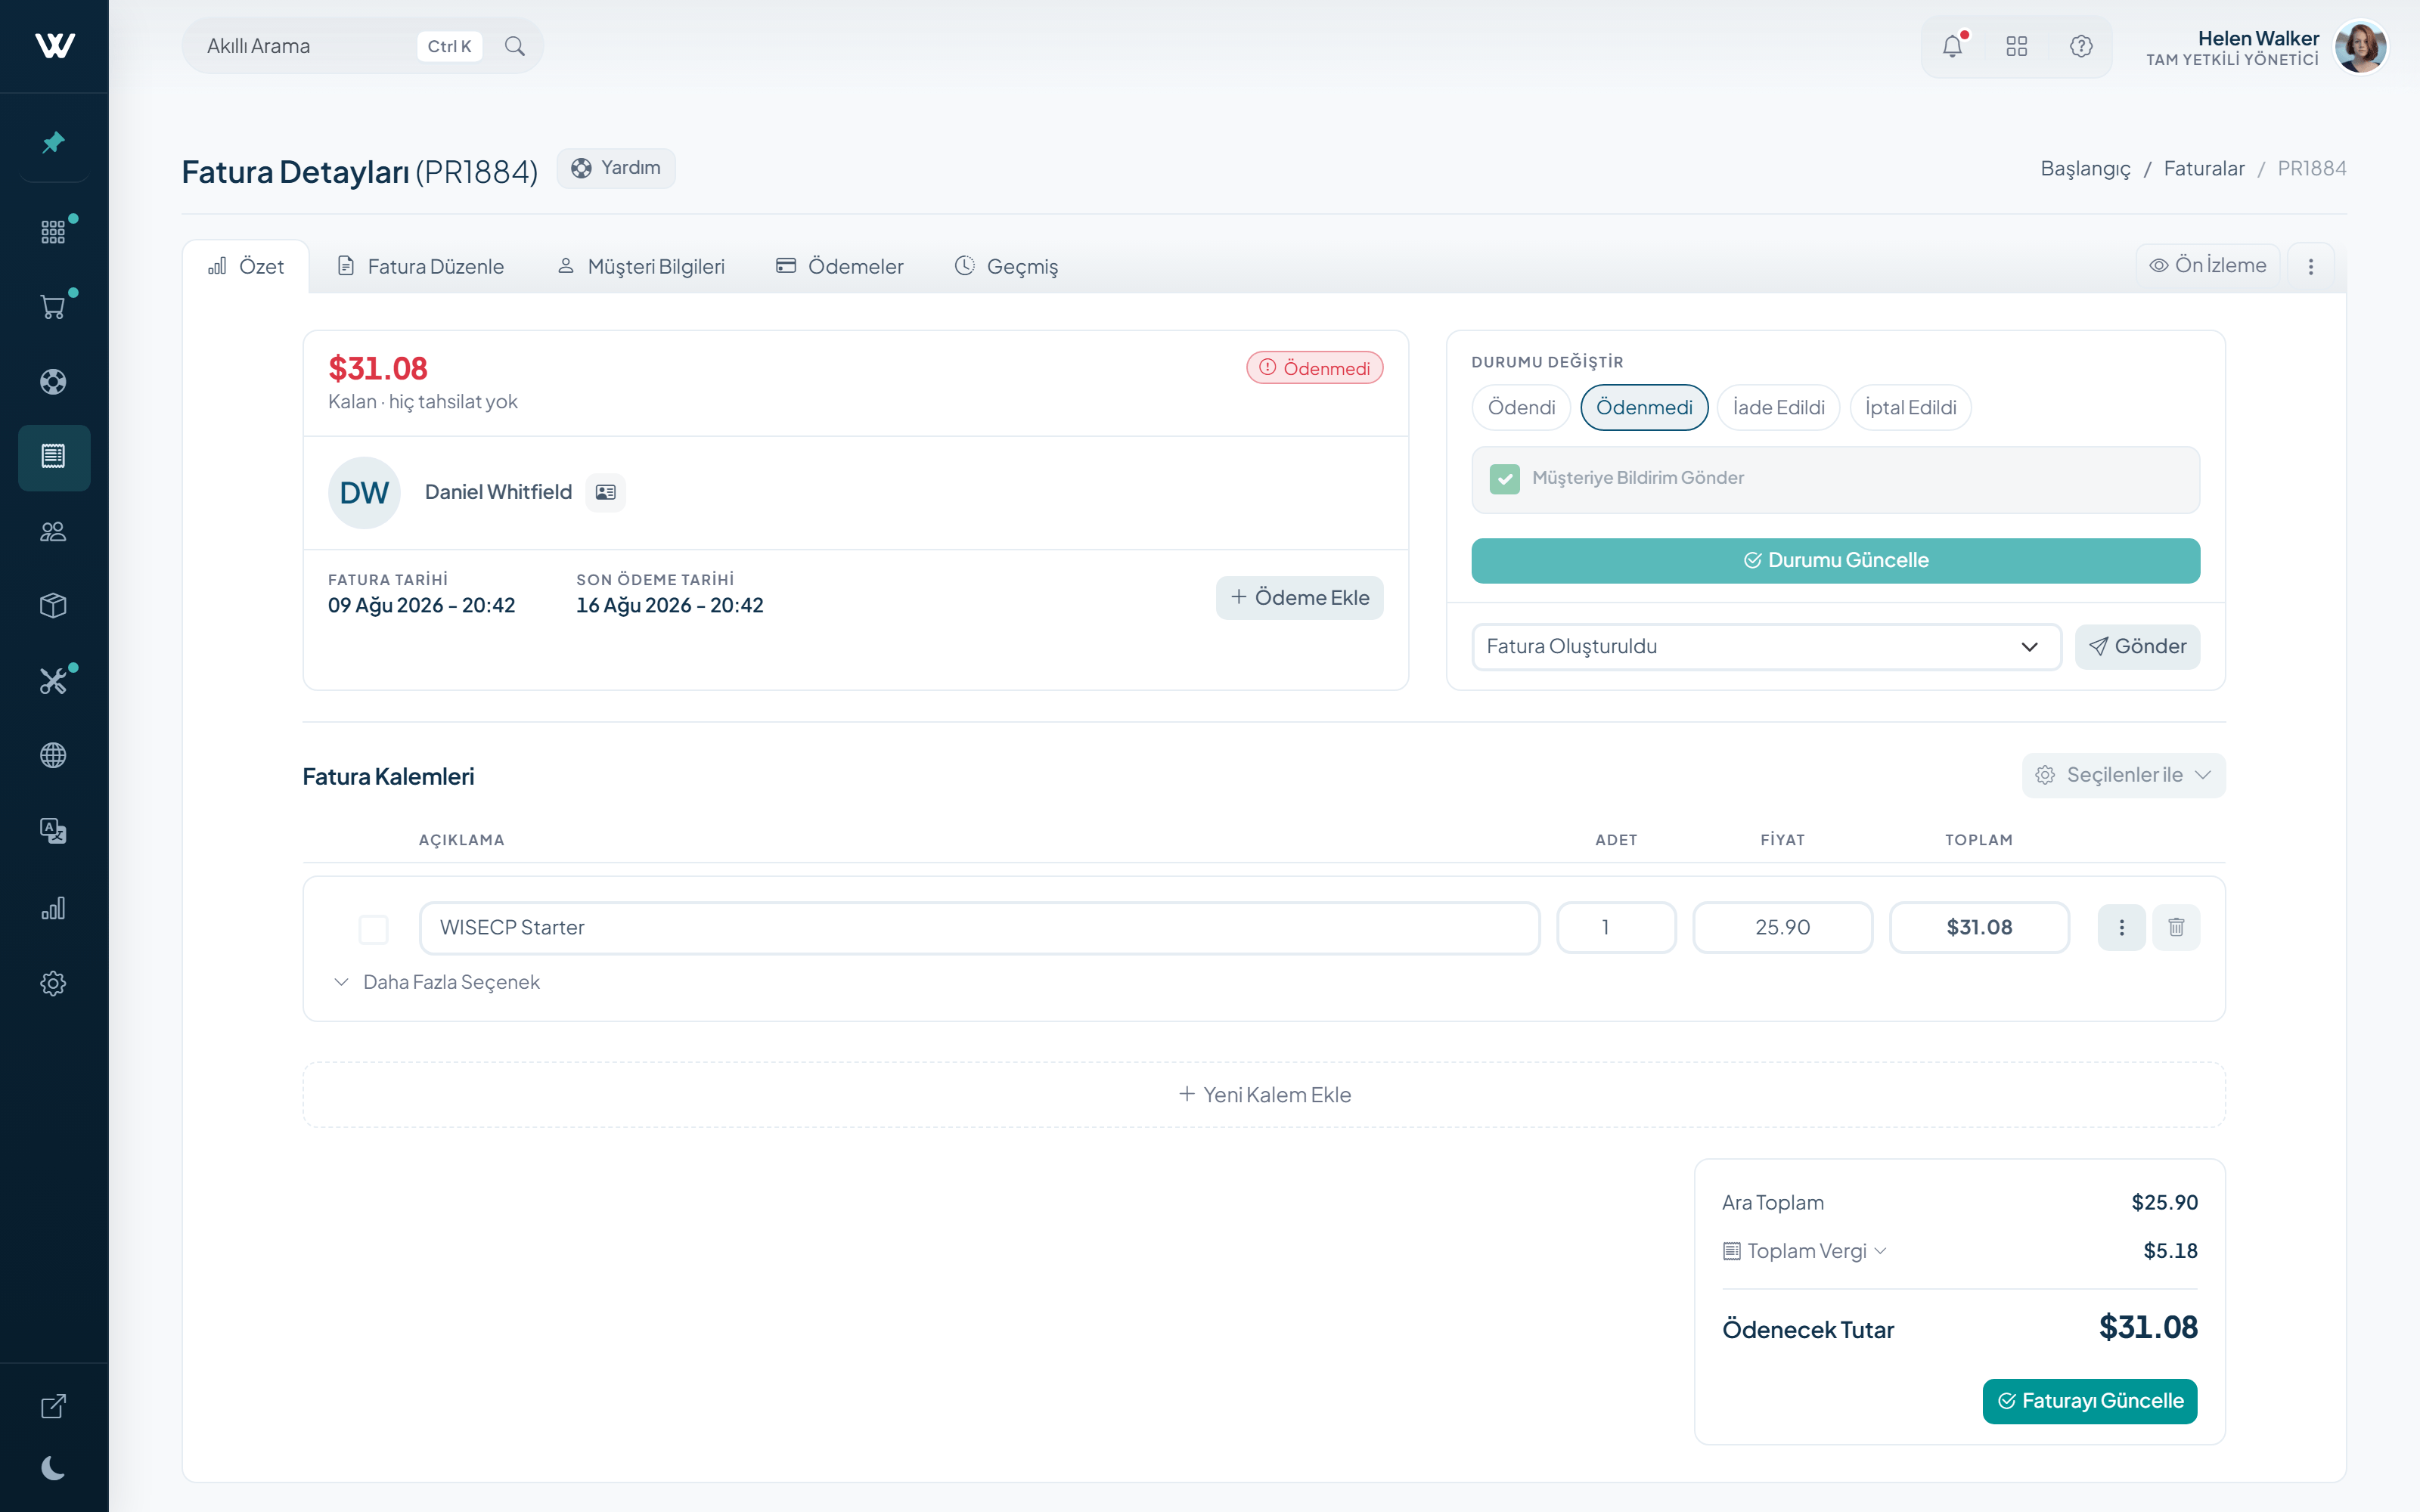Go to Başlangıç breadcrumb
Screen dimensions: 2420x1512
tap(2085, 169)
